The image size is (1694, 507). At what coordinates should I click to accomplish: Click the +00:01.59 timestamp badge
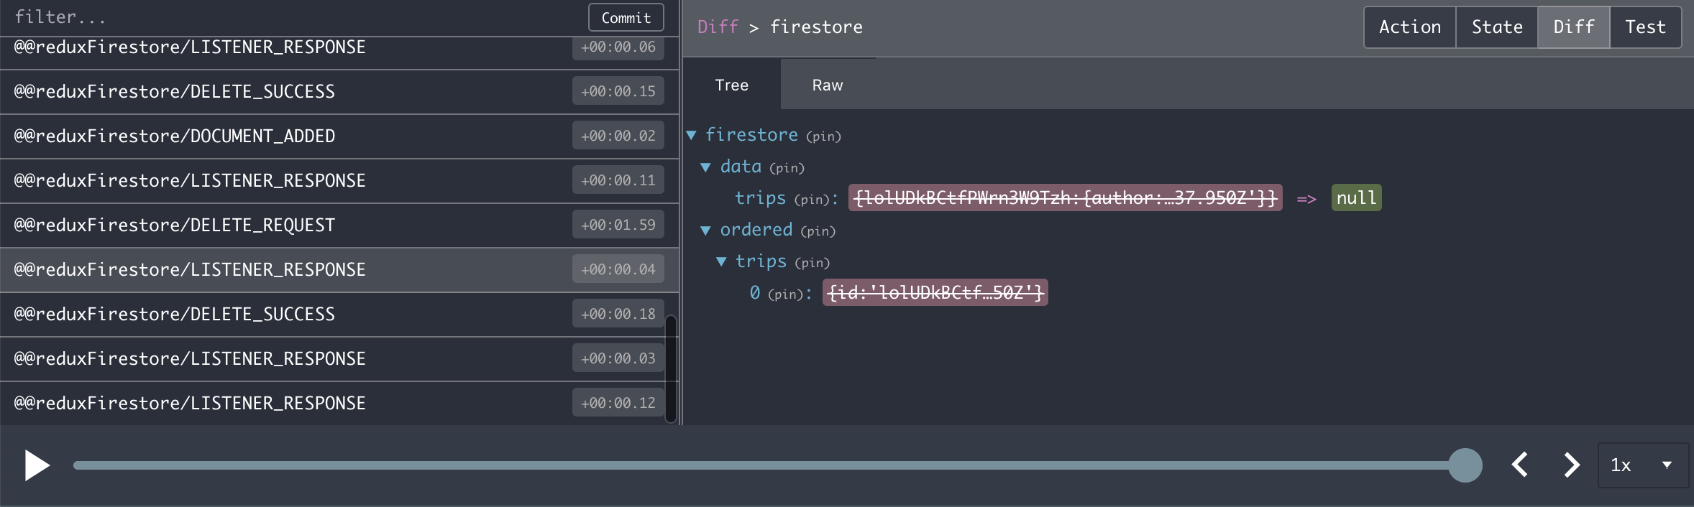coord(618,225)
